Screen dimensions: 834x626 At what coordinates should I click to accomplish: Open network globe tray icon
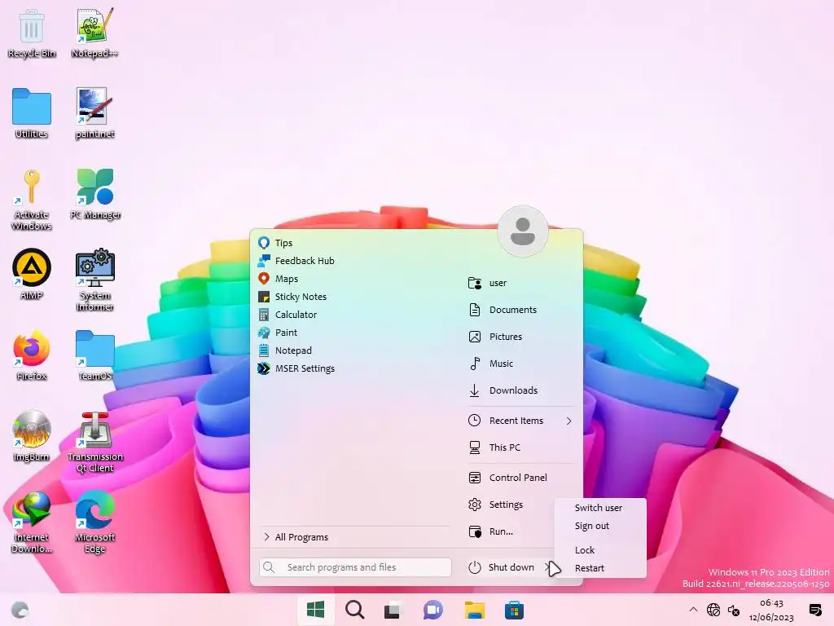click(713, 610)
